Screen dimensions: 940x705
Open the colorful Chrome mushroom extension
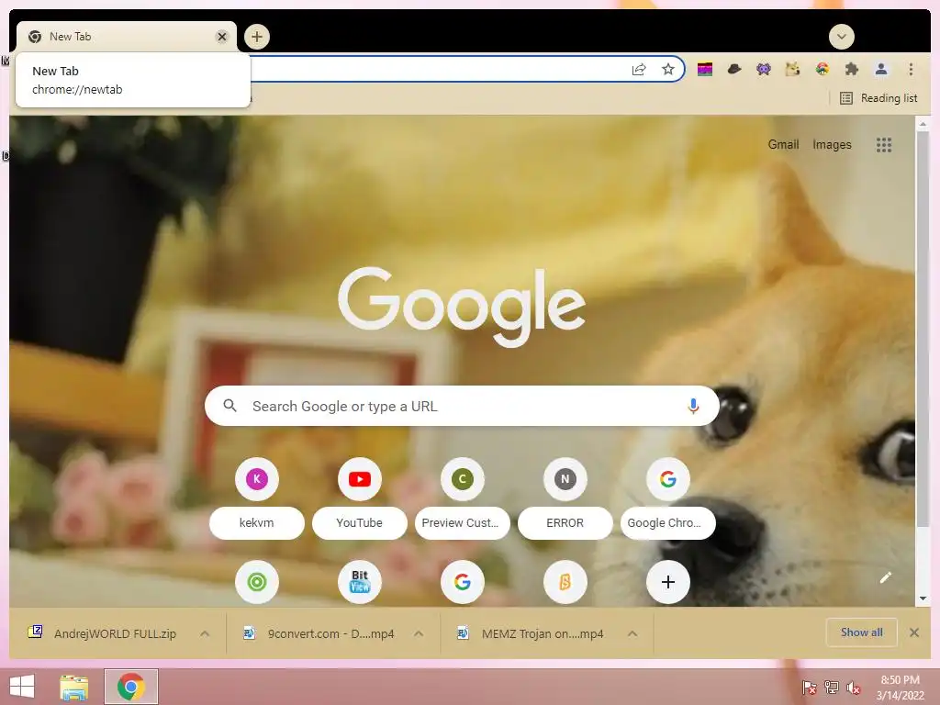point(822,70)
